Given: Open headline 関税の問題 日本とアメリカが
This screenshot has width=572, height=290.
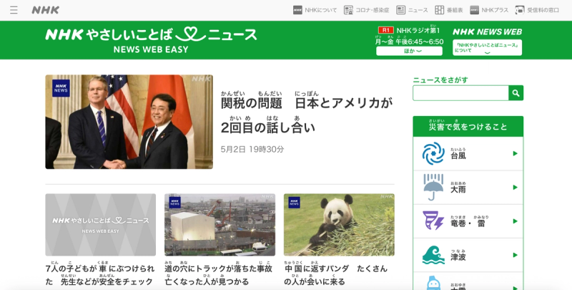Looking at the screenshot, I should 307,112.
